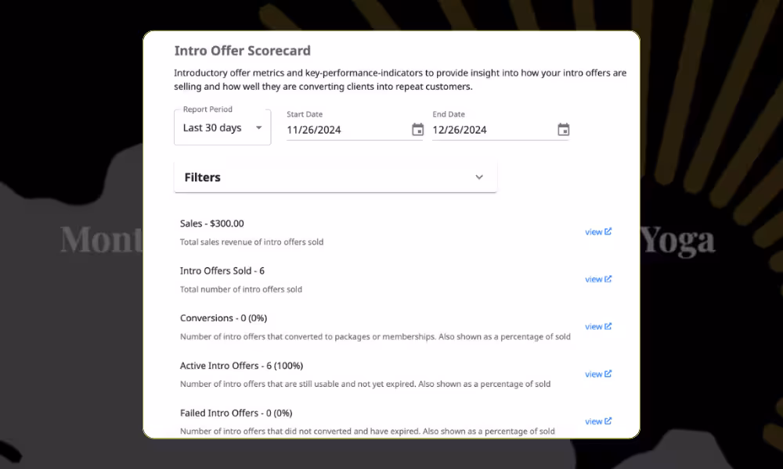Click external-link icon for Intro Offers Sold
This screenshot has height=469, width=783.
click(x=608, y=279)
